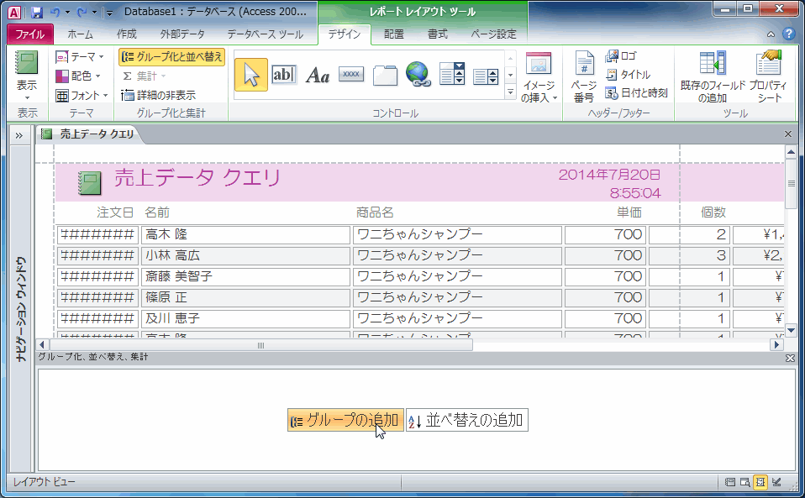Click グループの追加 add a group

[x=345, y=420]
